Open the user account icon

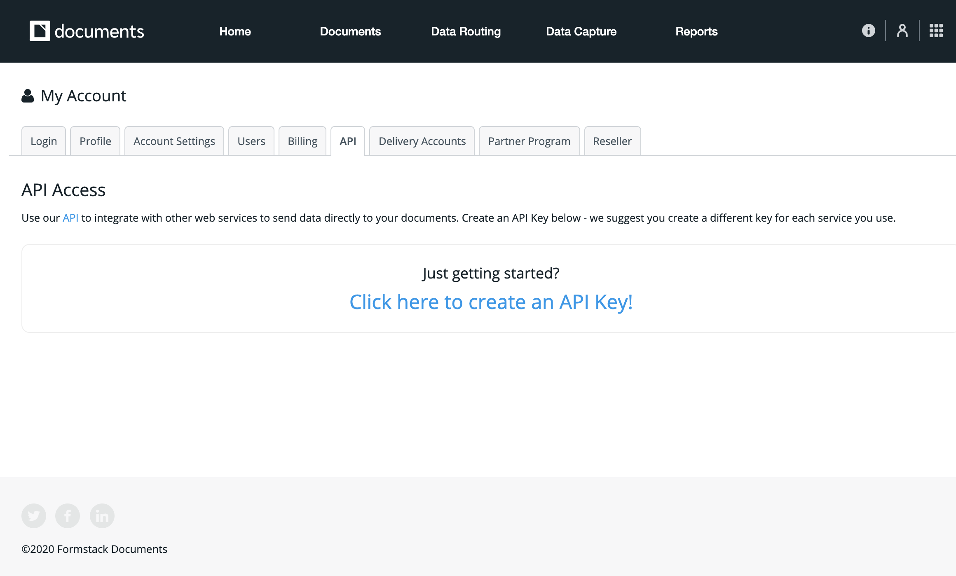(902, 30)
